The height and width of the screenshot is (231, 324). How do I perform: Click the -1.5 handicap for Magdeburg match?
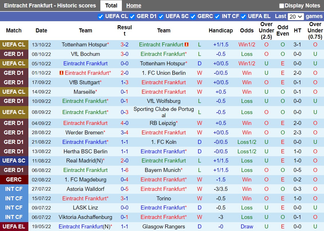click(221, 179)
